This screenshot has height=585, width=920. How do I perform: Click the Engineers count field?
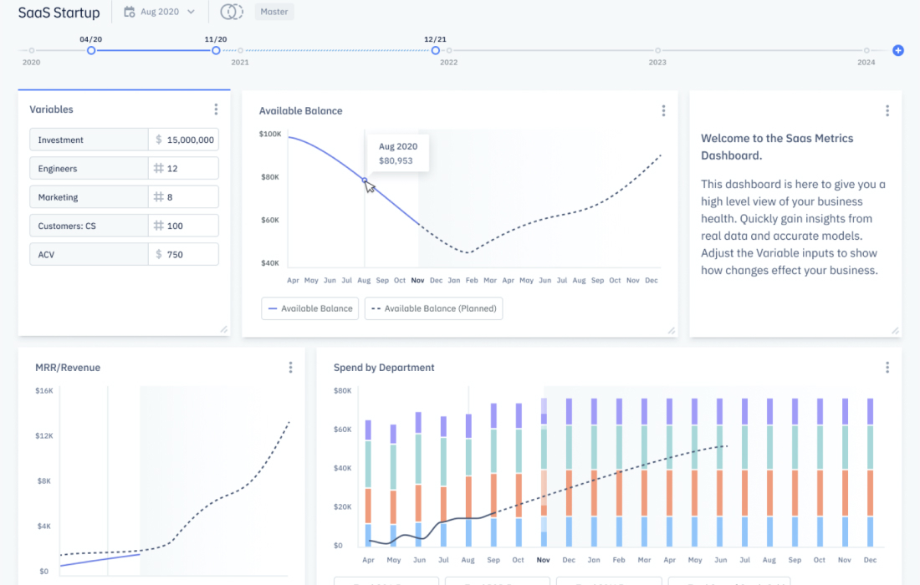pos(189,168)
